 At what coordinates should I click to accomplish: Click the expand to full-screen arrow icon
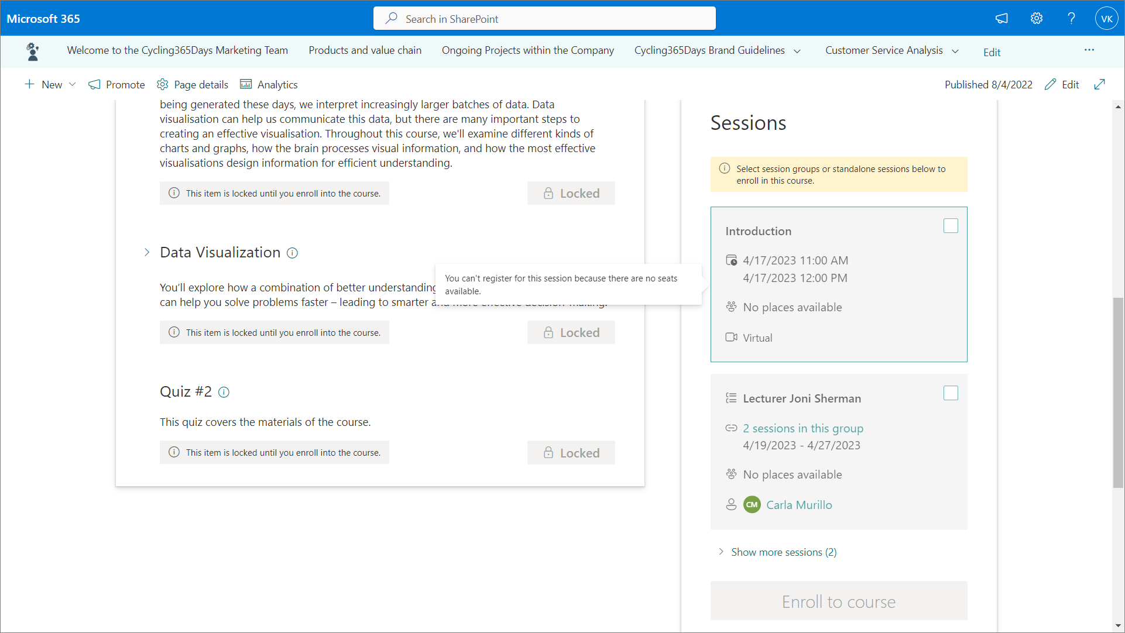(x=1100, y=84)
